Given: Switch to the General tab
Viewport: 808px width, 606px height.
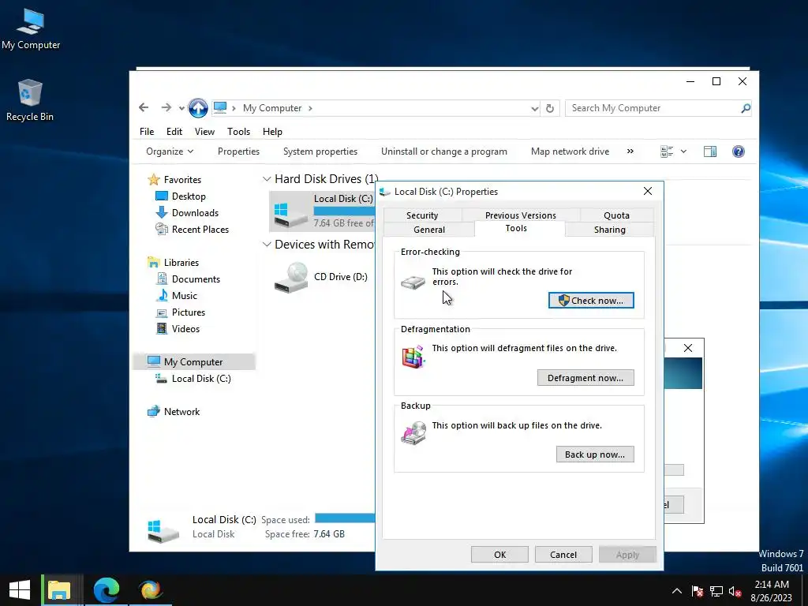Looking at the screenshot, I should click(429, 230).
